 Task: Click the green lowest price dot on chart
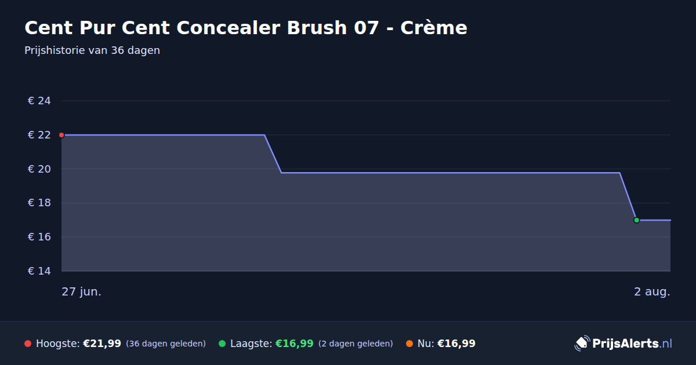pos(636,220)
